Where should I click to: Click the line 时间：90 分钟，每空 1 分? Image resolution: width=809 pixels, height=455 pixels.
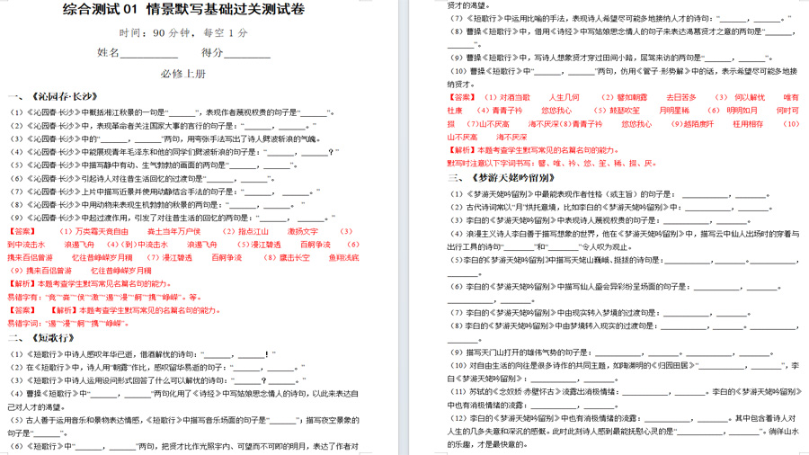tap(183, 33)
